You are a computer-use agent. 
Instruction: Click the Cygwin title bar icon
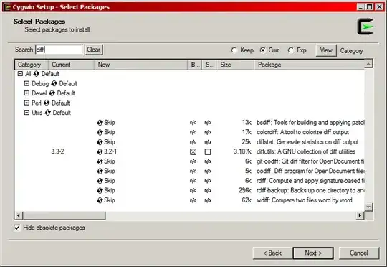[7, 7]
